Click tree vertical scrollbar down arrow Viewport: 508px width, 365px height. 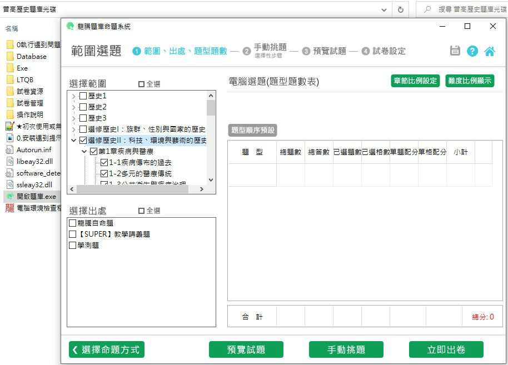tap(211, 180)
